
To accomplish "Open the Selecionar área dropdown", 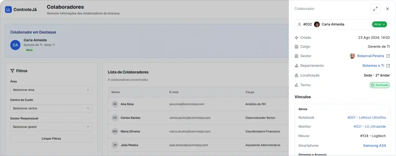I will (51, 90).
